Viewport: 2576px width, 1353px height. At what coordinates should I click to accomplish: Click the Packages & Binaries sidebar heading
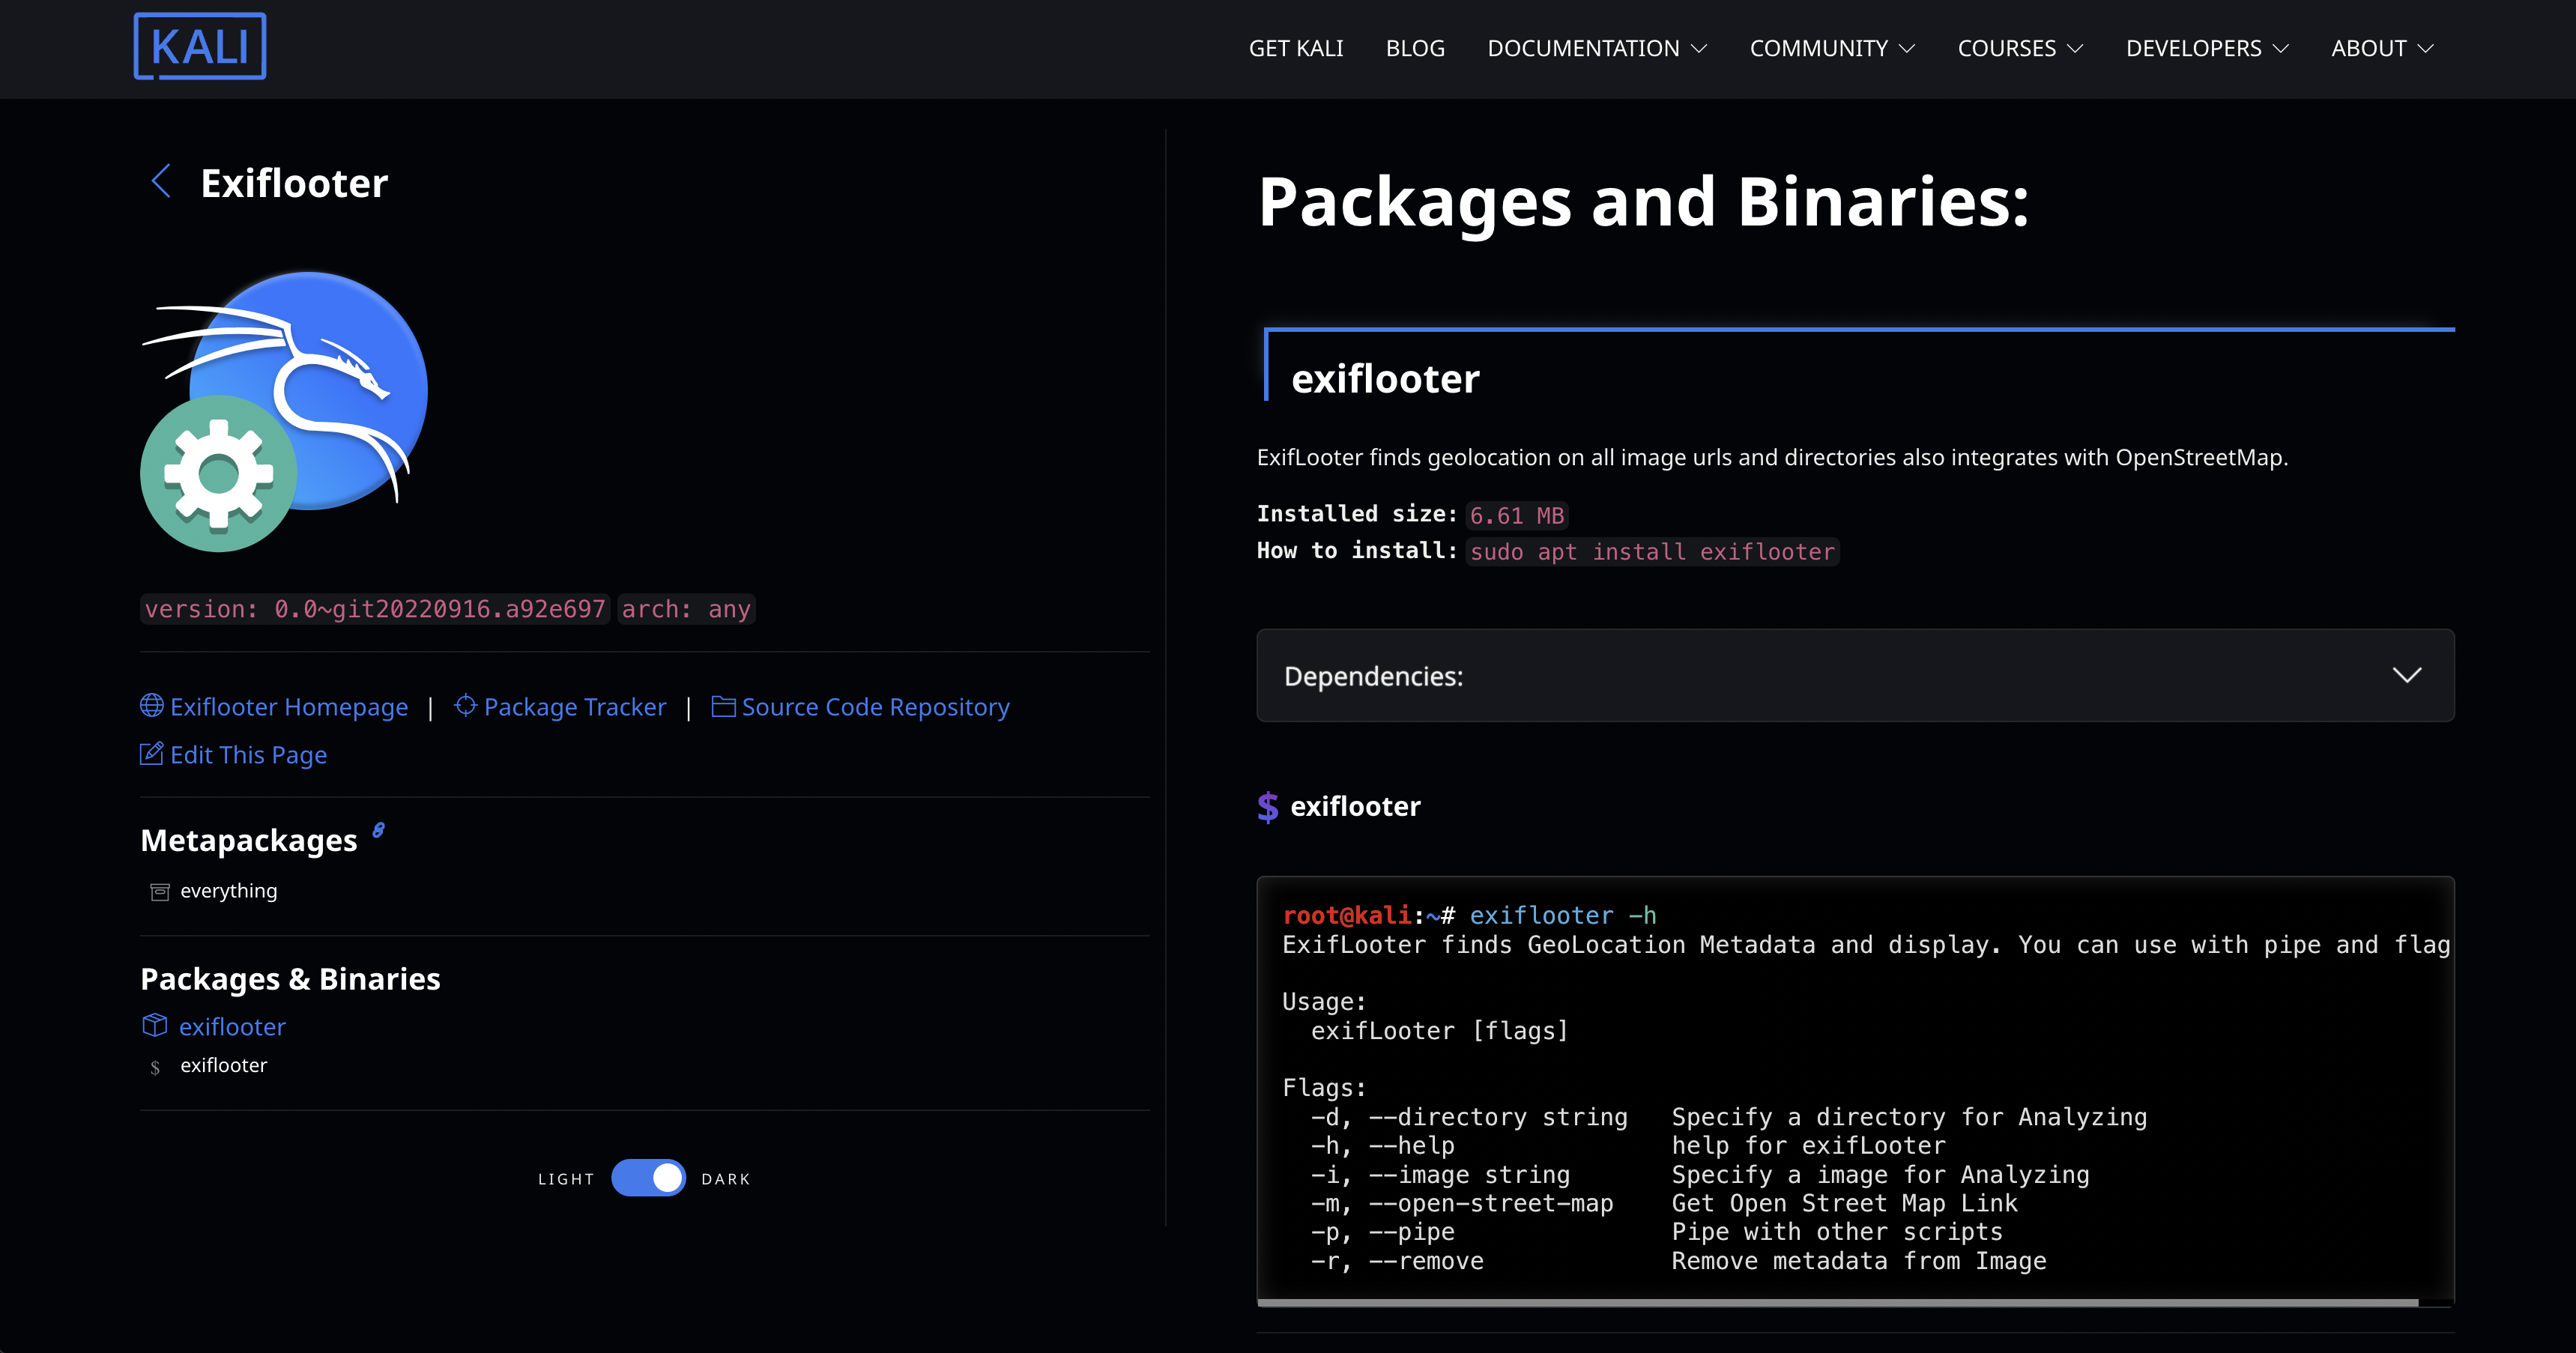(x=290, y=979)
